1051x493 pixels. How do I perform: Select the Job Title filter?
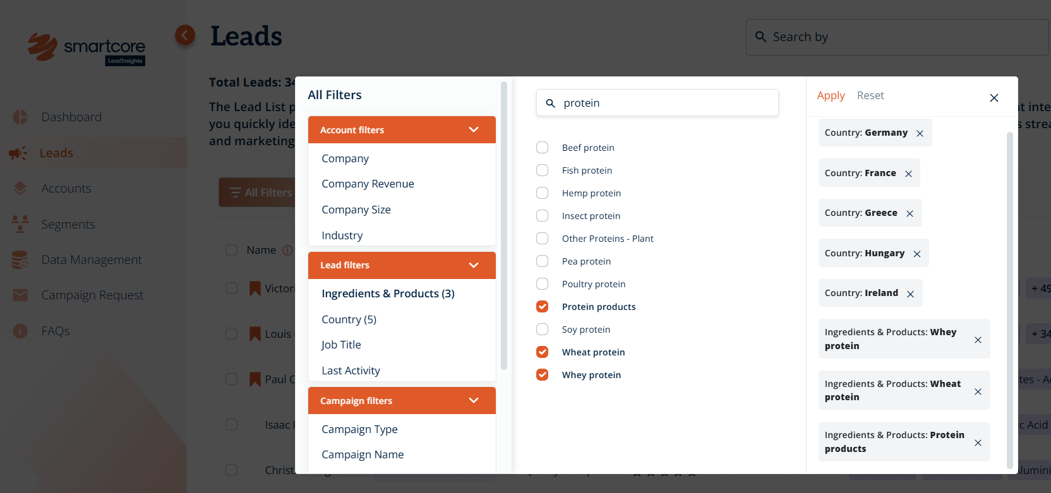tap(341, 345)
